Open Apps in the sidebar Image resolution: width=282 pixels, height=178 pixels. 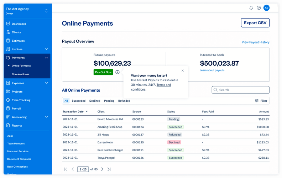point(10,136)
